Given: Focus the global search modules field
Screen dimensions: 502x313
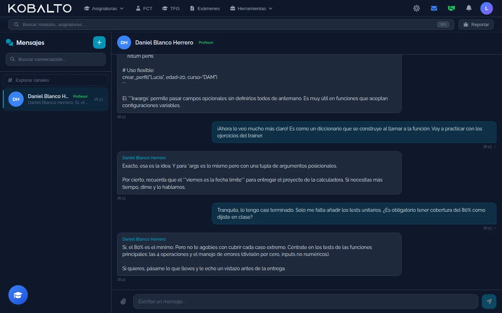Looking at the screenshot, I should (x=231, y=24).
